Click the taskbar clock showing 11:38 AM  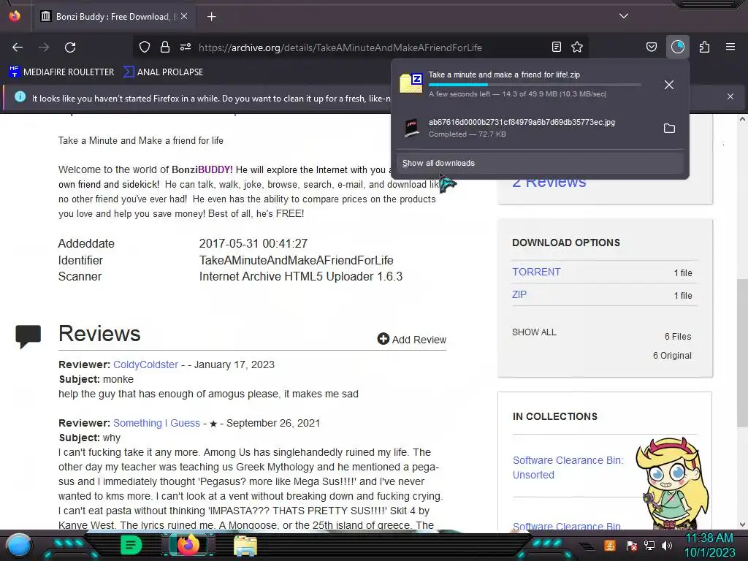point(709,545)
